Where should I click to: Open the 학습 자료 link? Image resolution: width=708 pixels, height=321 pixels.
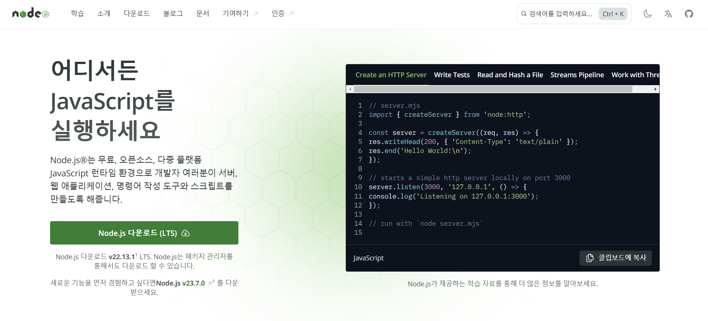481,284
